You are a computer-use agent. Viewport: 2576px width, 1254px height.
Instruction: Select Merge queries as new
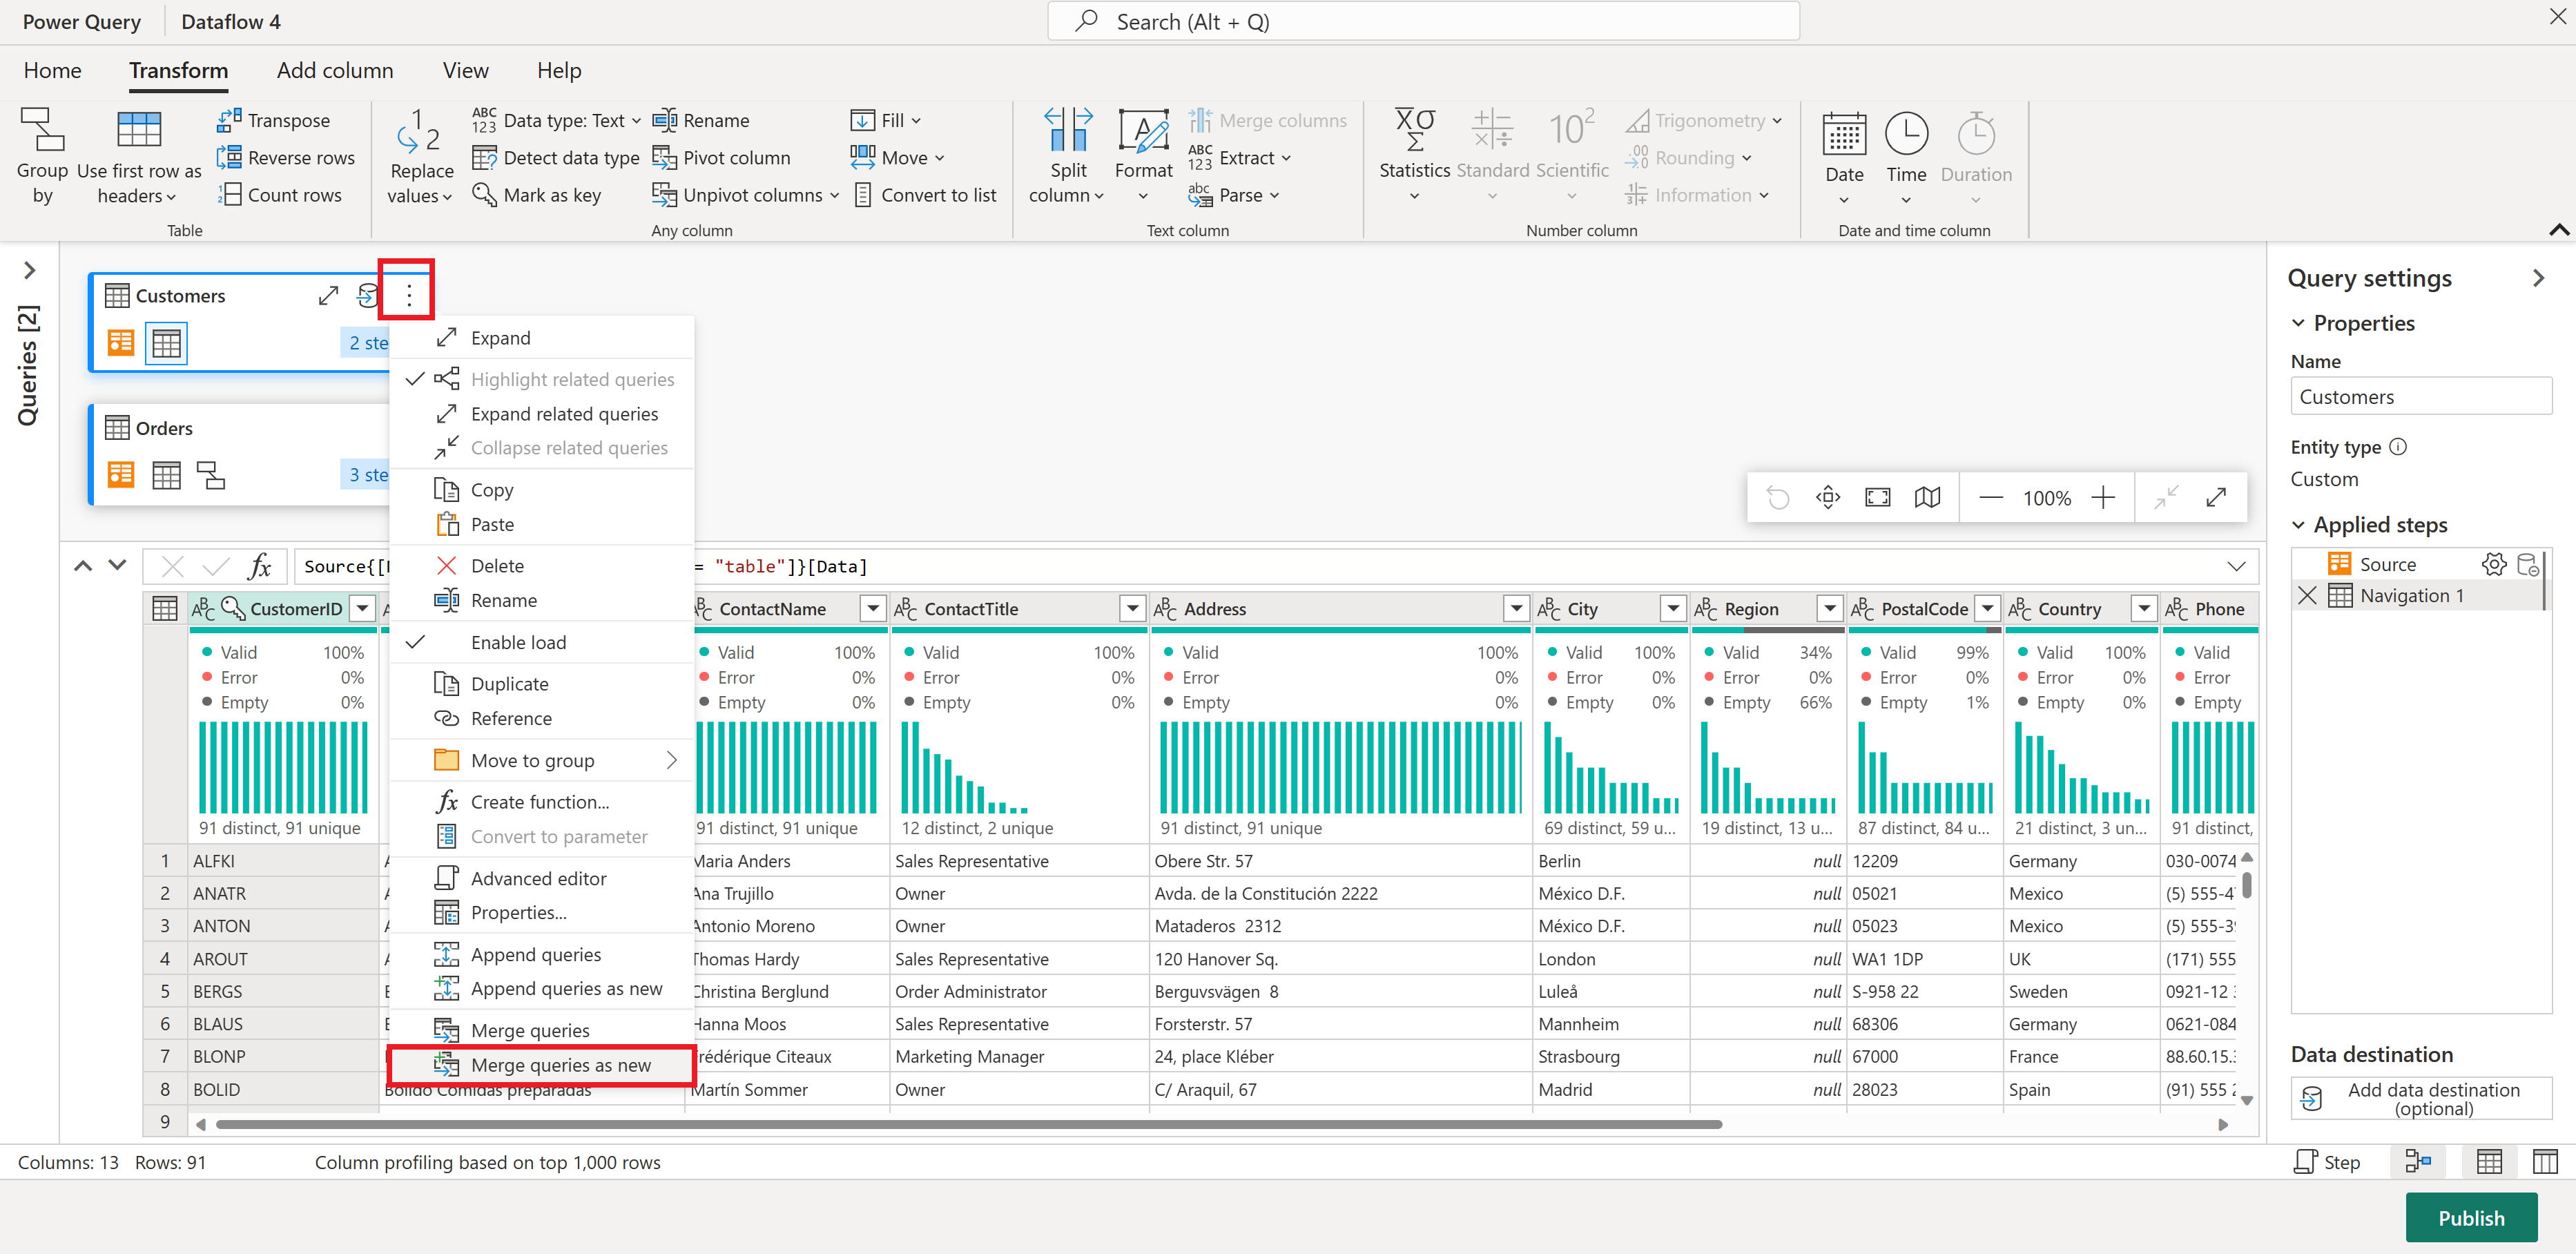coord(560,1065)
